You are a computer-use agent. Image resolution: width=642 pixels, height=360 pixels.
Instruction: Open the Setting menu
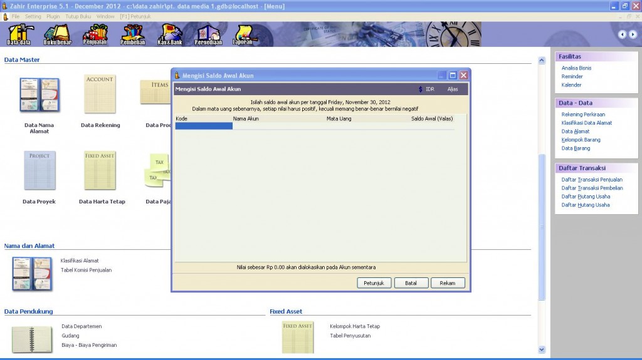click(33, 16)
